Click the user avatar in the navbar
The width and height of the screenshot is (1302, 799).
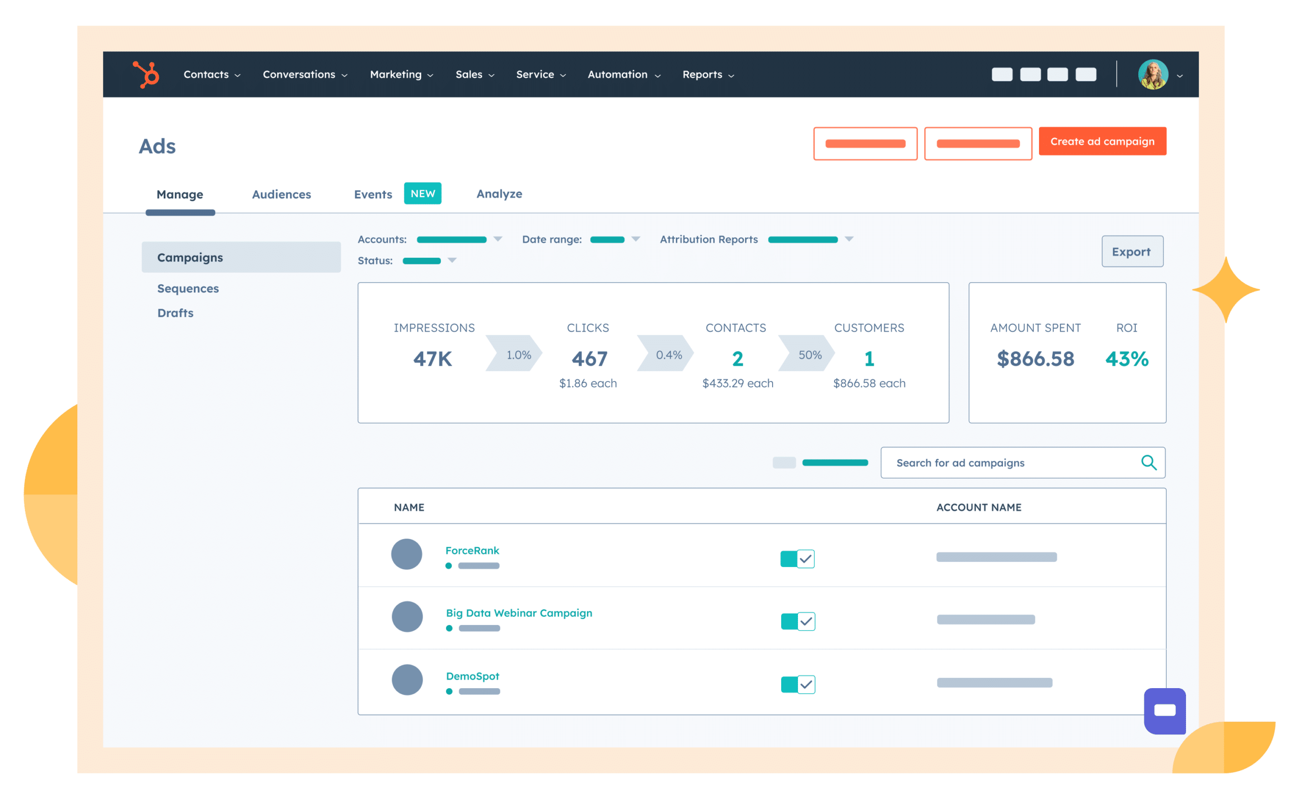(x=1154, y=75)
